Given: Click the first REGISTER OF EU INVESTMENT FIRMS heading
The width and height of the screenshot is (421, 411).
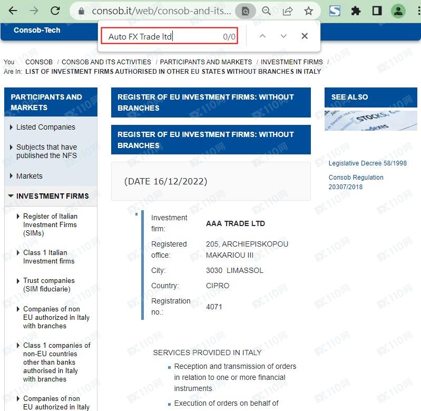Looking at the screenshot, I should (211, 102).
